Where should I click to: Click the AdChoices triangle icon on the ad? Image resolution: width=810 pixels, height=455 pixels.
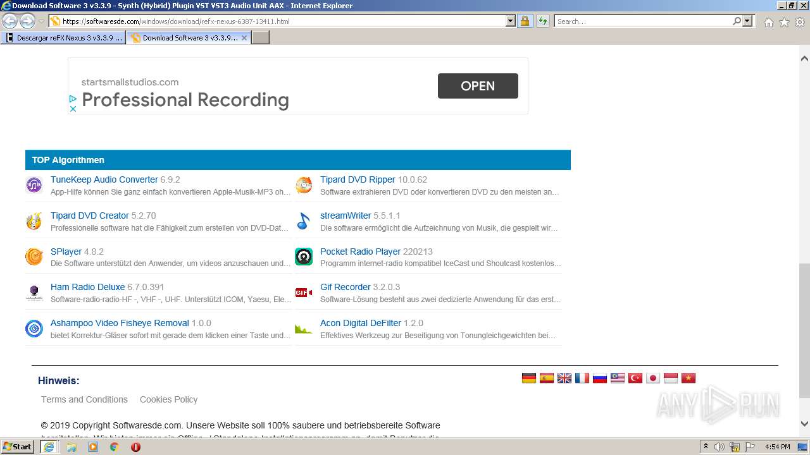point(73,99)
